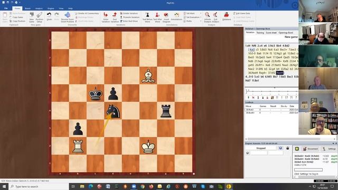The width and height of the screenshot is (338, 190).
Task: Click the Paste Game icon
Action: pyautogui.click(x=5, y=17)
